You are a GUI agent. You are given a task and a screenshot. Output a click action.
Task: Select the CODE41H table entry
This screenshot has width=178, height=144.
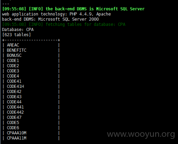pos(16,86)
